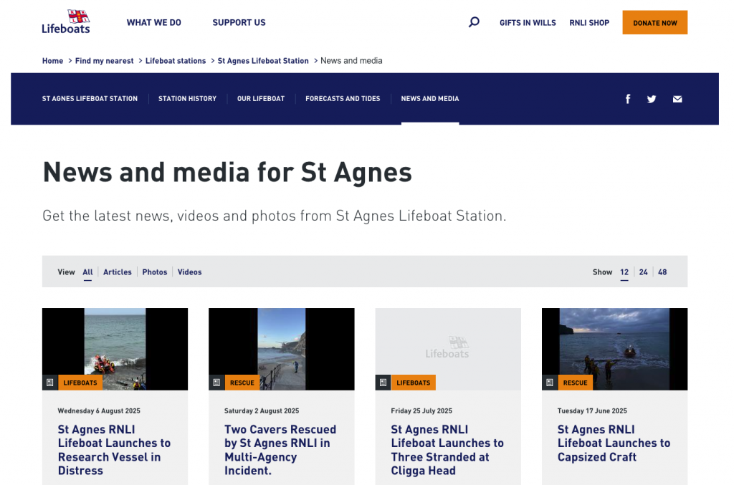This screenshot has height=485, width=734.
Task: Click article icon on Capsized Craft card
Action: point(550,383)
